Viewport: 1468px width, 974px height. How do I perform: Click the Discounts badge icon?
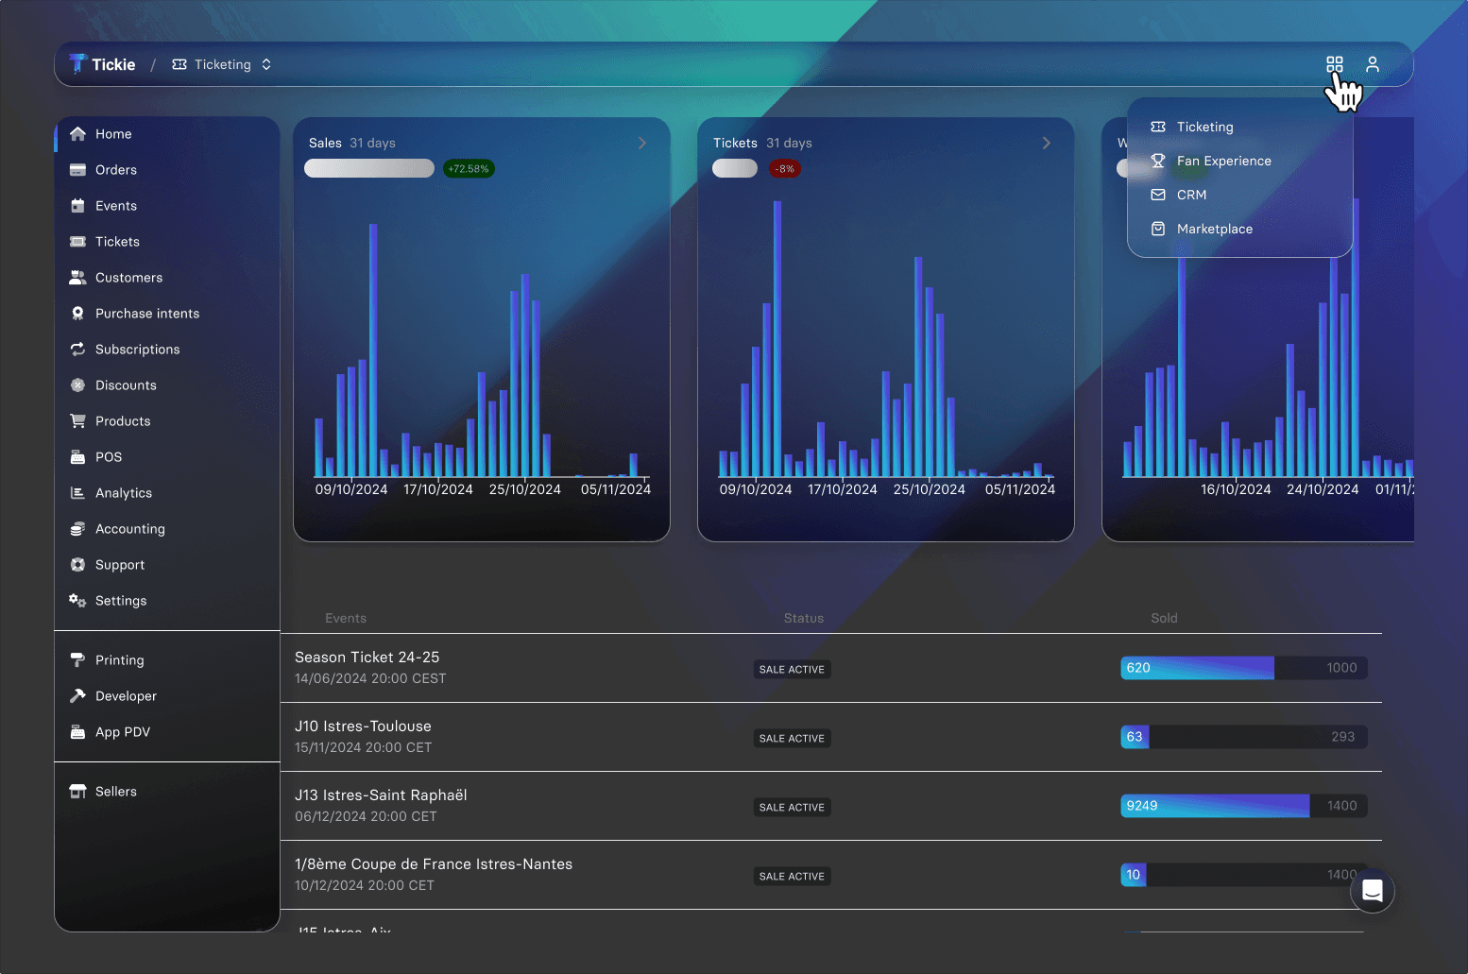(77, 385)
